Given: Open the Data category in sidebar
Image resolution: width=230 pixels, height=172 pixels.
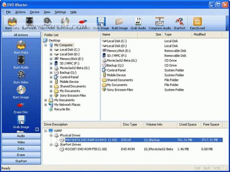Looking at the screenshot, I should click(x=21, y=149).
